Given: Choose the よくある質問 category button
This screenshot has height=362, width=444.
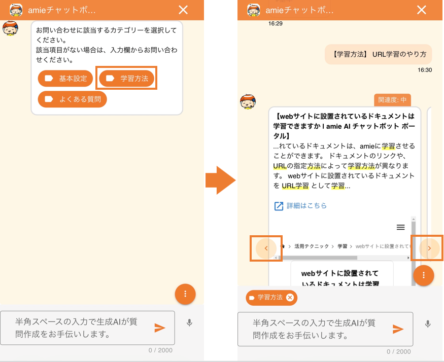Looking at the screenshot, I should pyautogui.click(x=72, y=99).
